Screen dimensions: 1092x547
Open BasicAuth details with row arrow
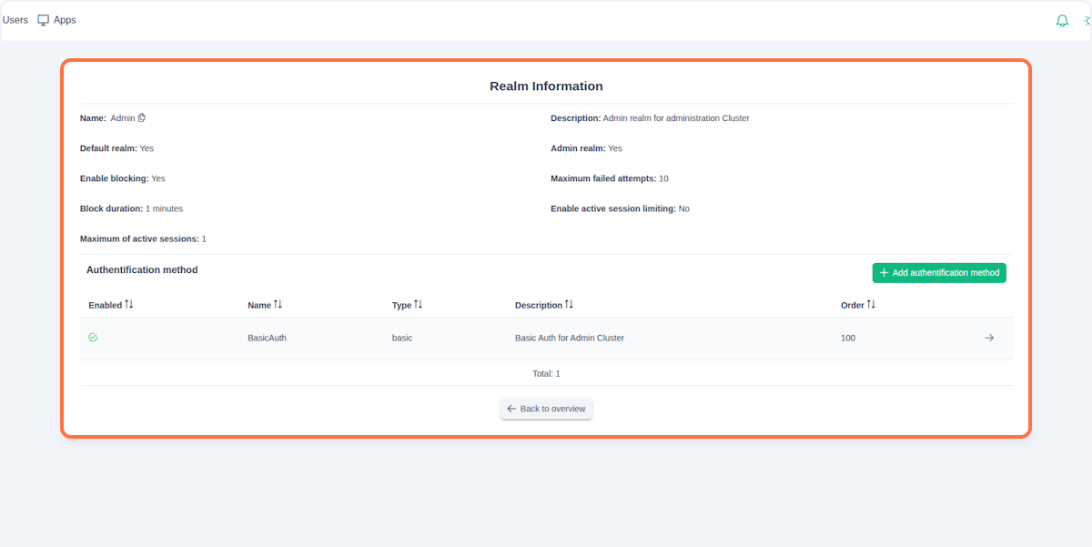(x=989, y=338)
